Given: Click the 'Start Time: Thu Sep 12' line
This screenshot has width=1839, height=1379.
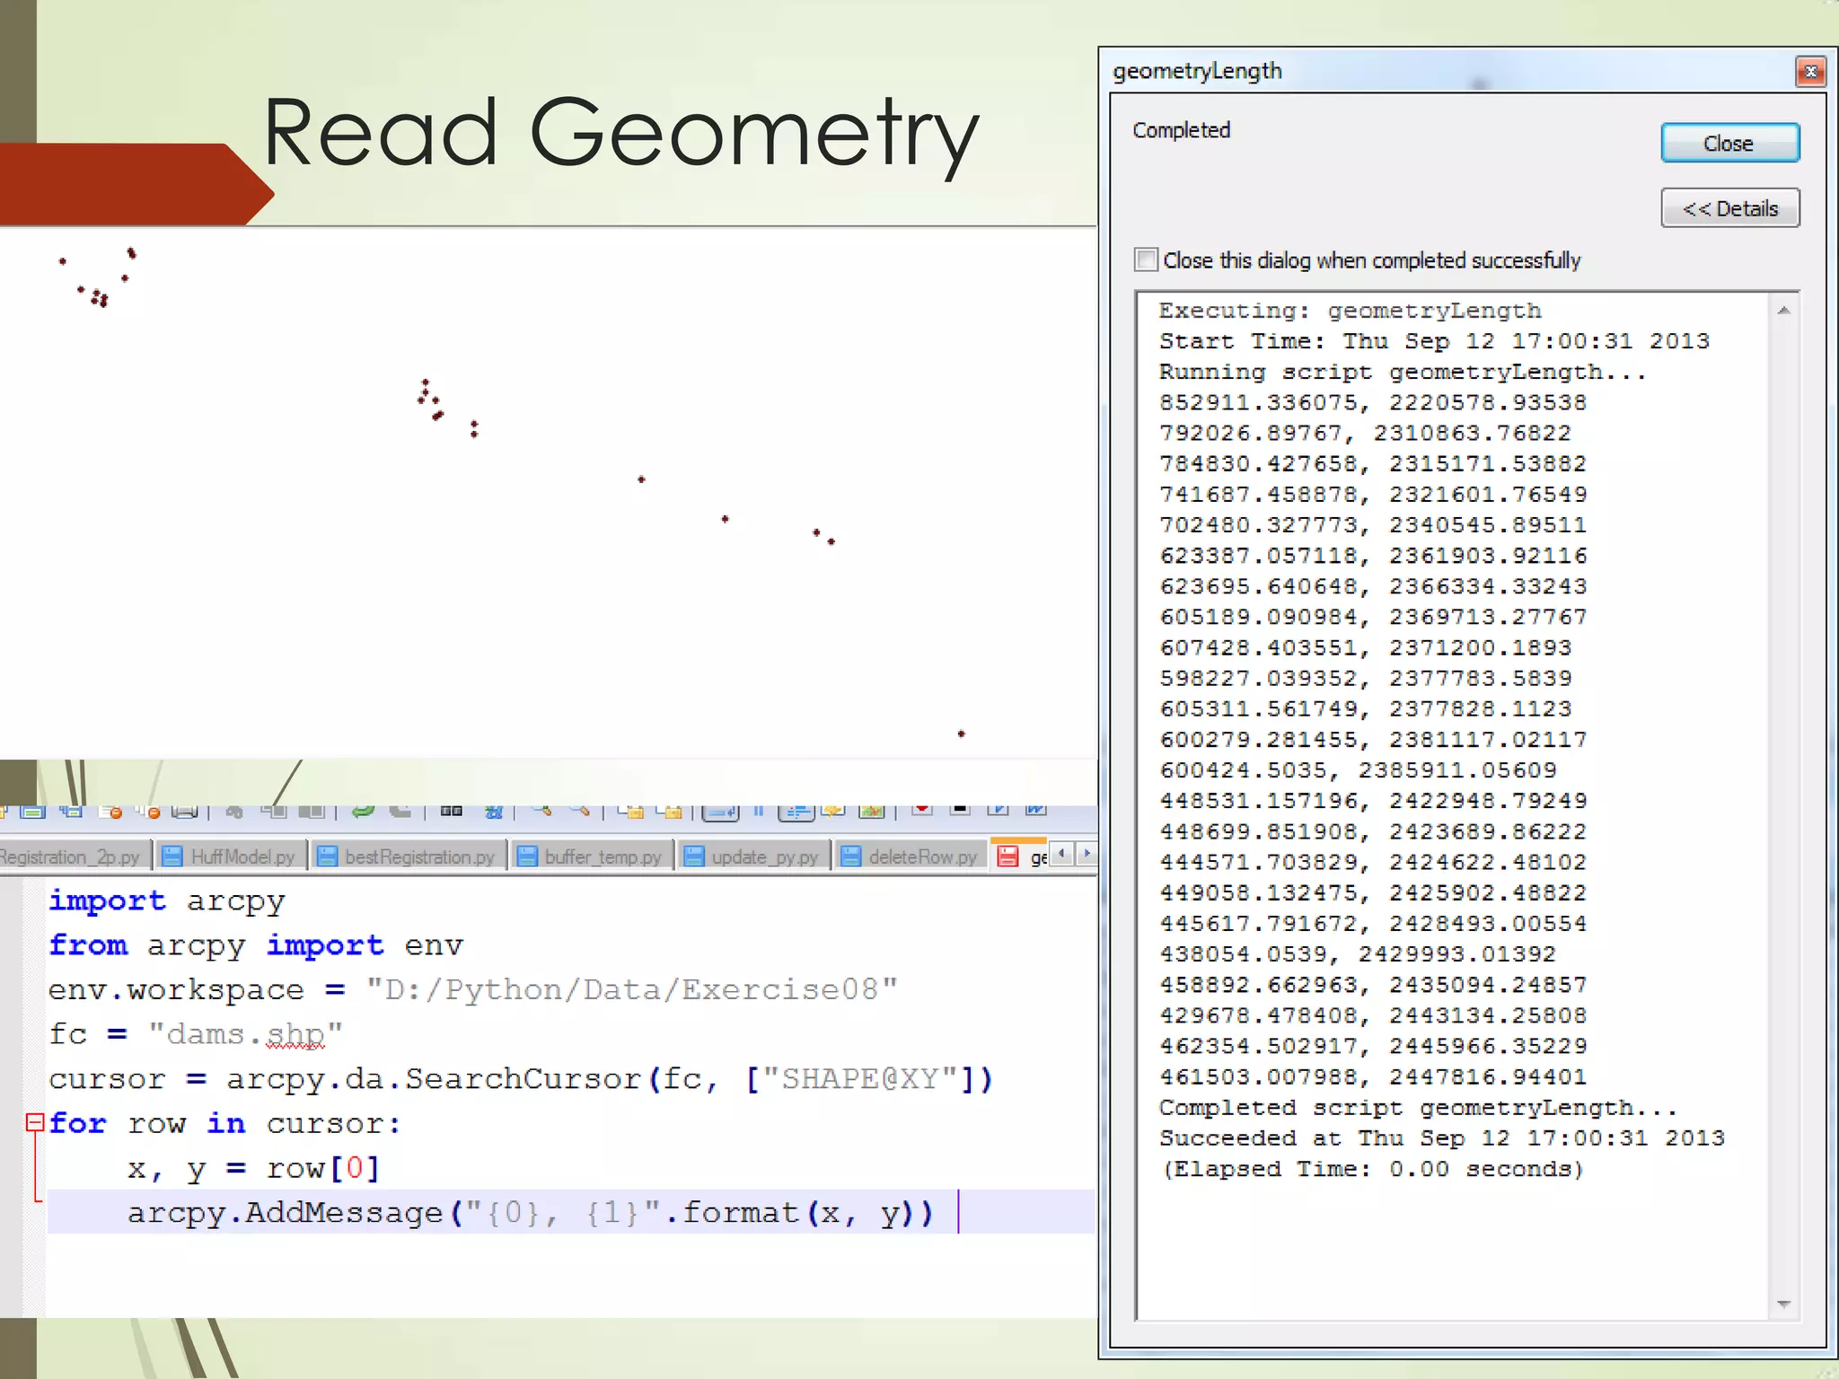Looking at the screenshot, I should (1434, 341).
